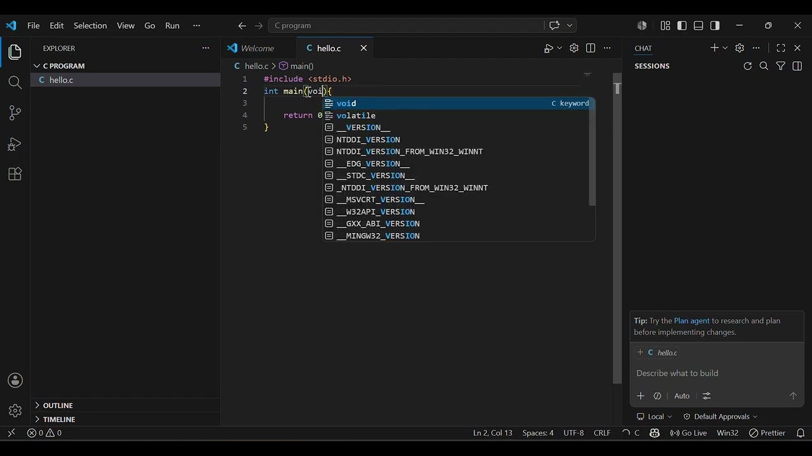The image size is (812, 456).
Task: Click Spaces: 4 indentation indicator
Action: coord(538,433)
